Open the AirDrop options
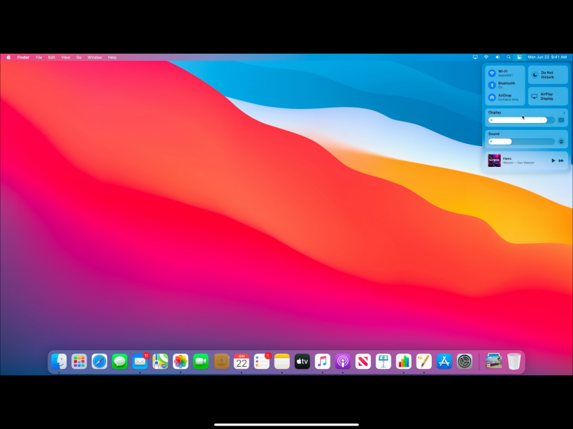Image resolution: width=573 pixels, height=429 pixels. pyautogui.click(x=492, y=97)
